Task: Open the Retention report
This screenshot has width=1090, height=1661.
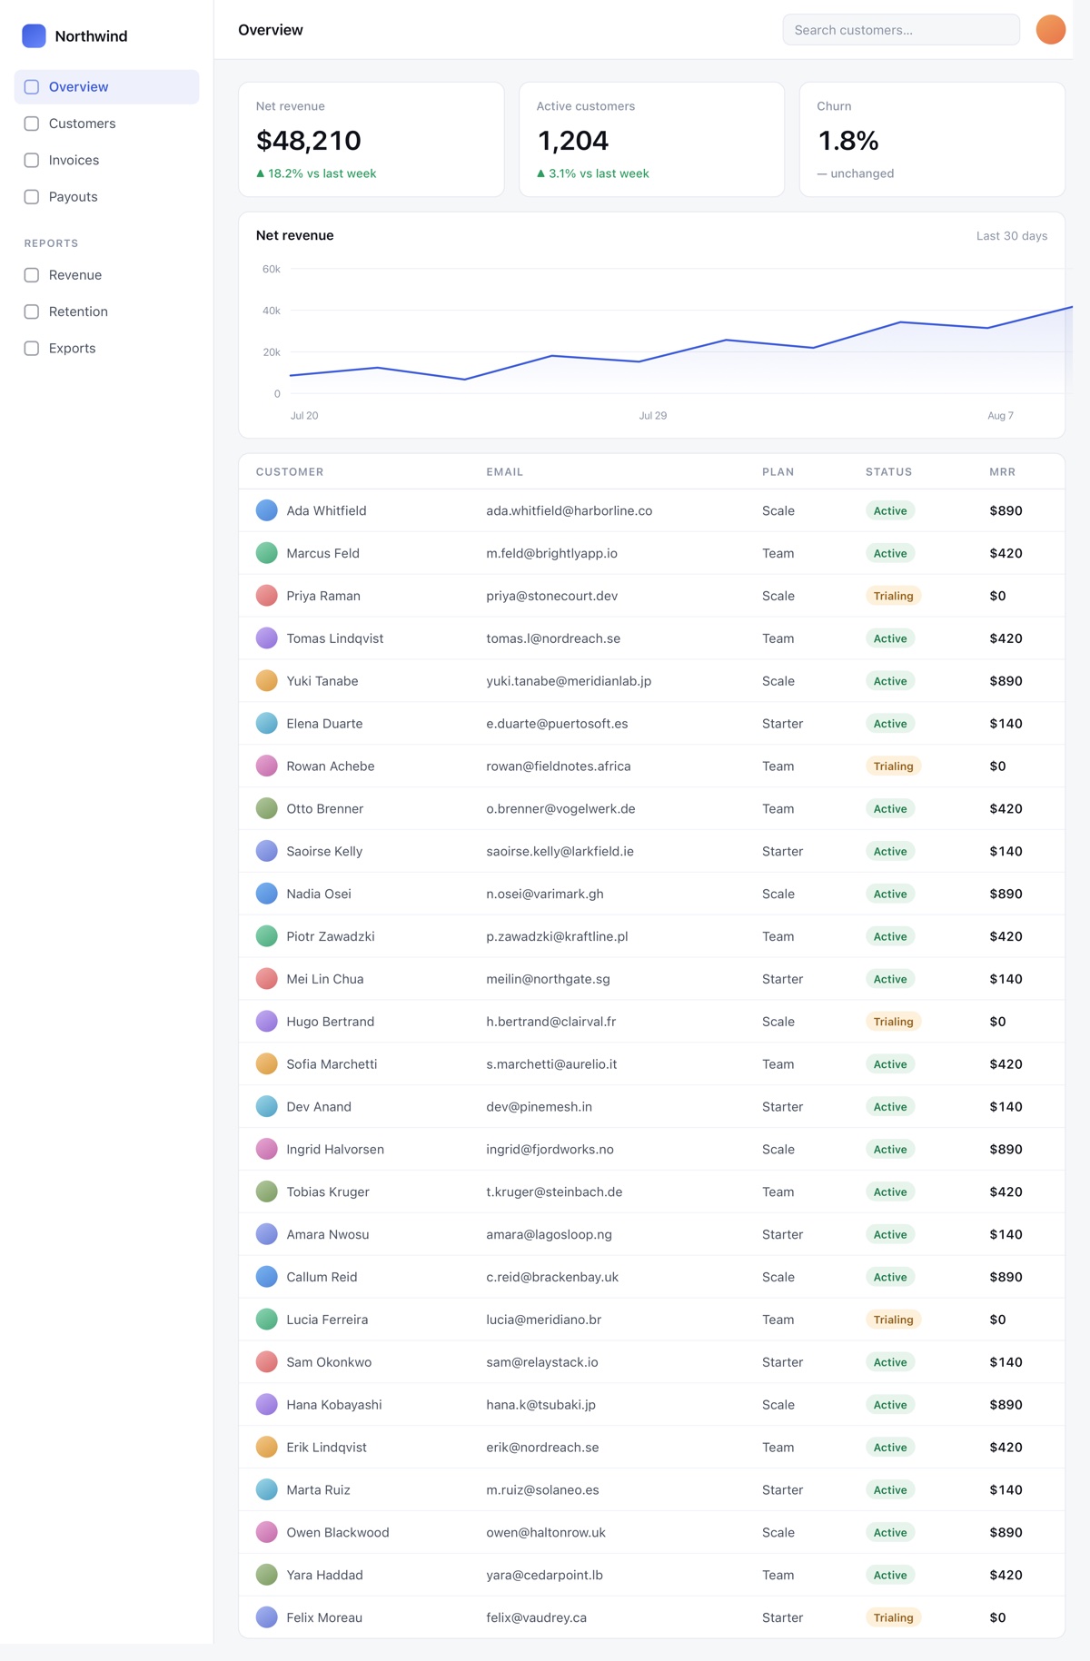Action: coord(107,311)
